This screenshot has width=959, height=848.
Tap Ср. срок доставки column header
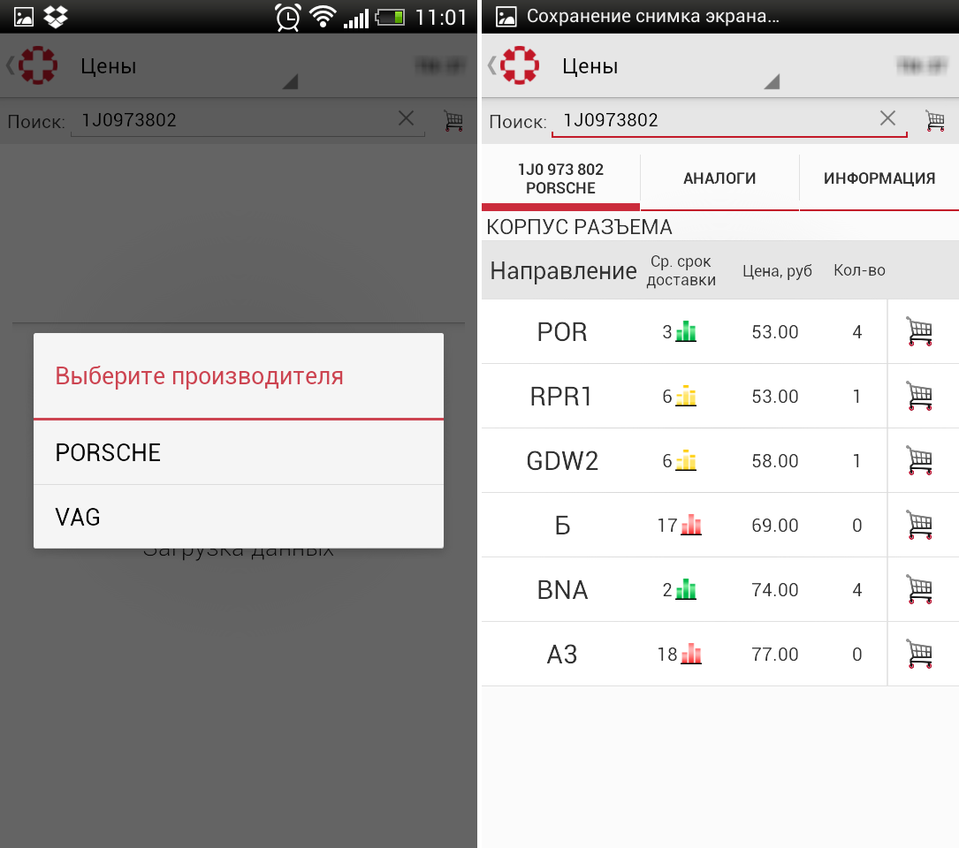(x=681, y=270)
